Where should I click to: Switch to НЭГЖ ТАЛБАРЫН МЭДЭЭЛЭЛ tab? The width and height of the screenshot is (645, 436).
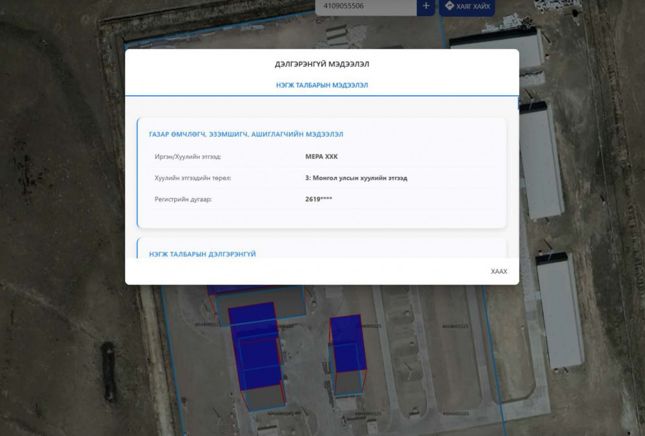click(322, 85)
